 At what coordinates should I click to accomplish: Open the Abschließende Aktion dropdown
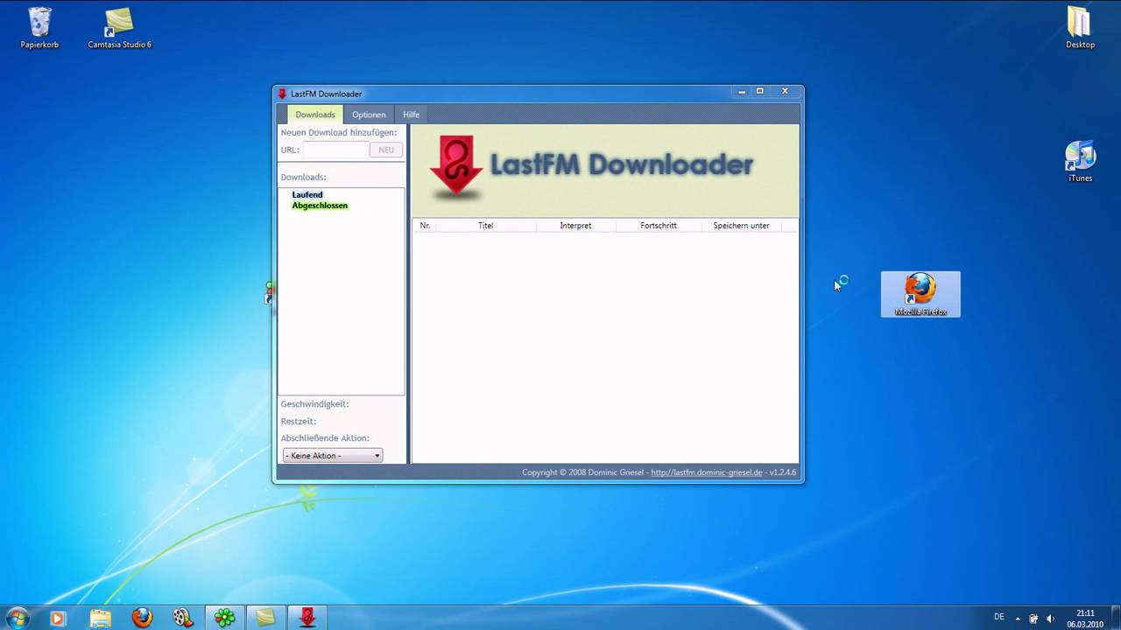tap(332, 455)
